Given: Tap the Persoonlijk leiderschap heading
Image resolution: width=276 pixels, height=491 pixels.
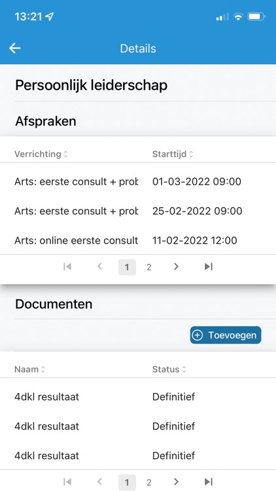Looking at the screenshot, I should (91, 85).
